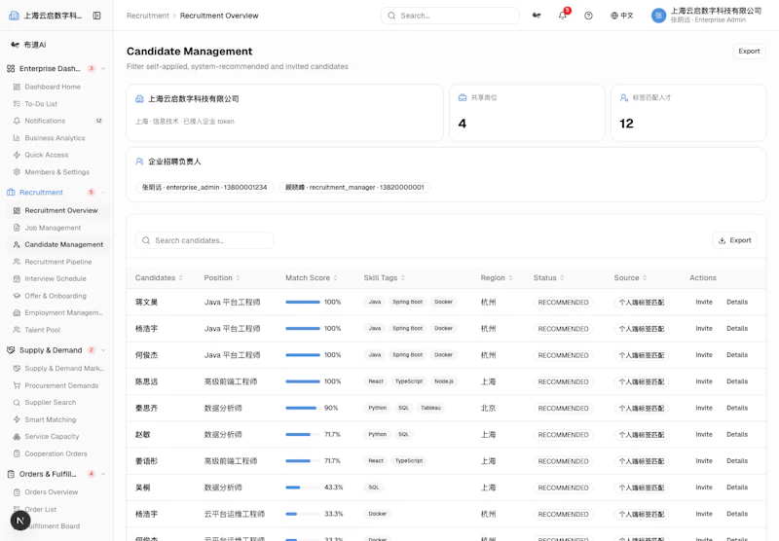Collapse the Supply & Demand section chevron
The height and width of the screenshot is (541, 779).
tap(103, 350)
